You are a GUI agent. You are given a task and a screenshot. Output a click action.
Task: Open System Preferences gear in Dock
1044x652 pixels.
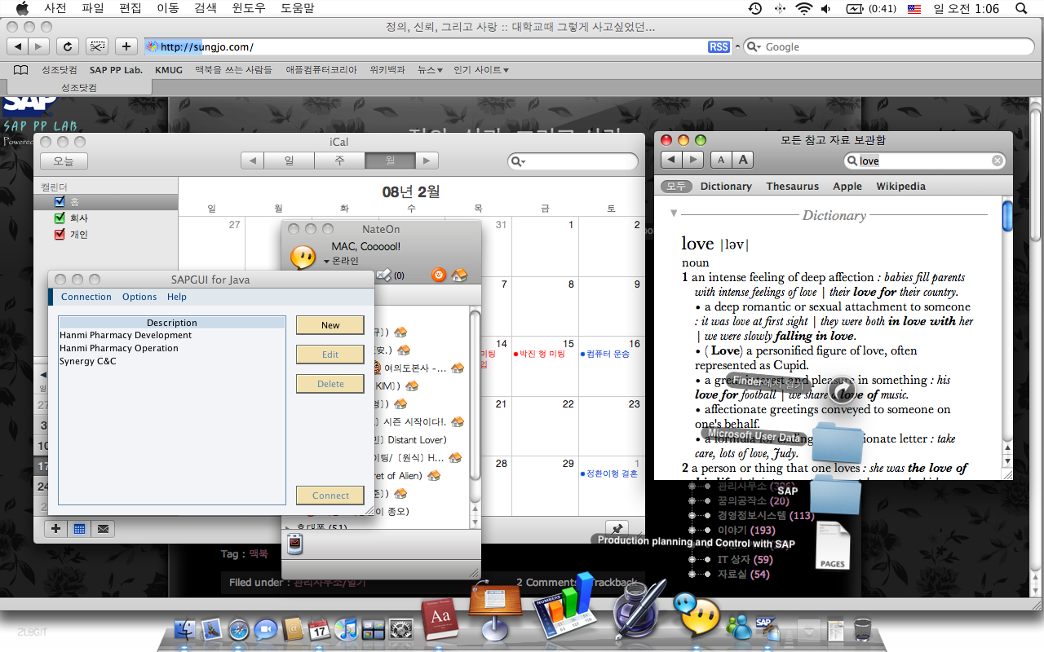[400, 629]
